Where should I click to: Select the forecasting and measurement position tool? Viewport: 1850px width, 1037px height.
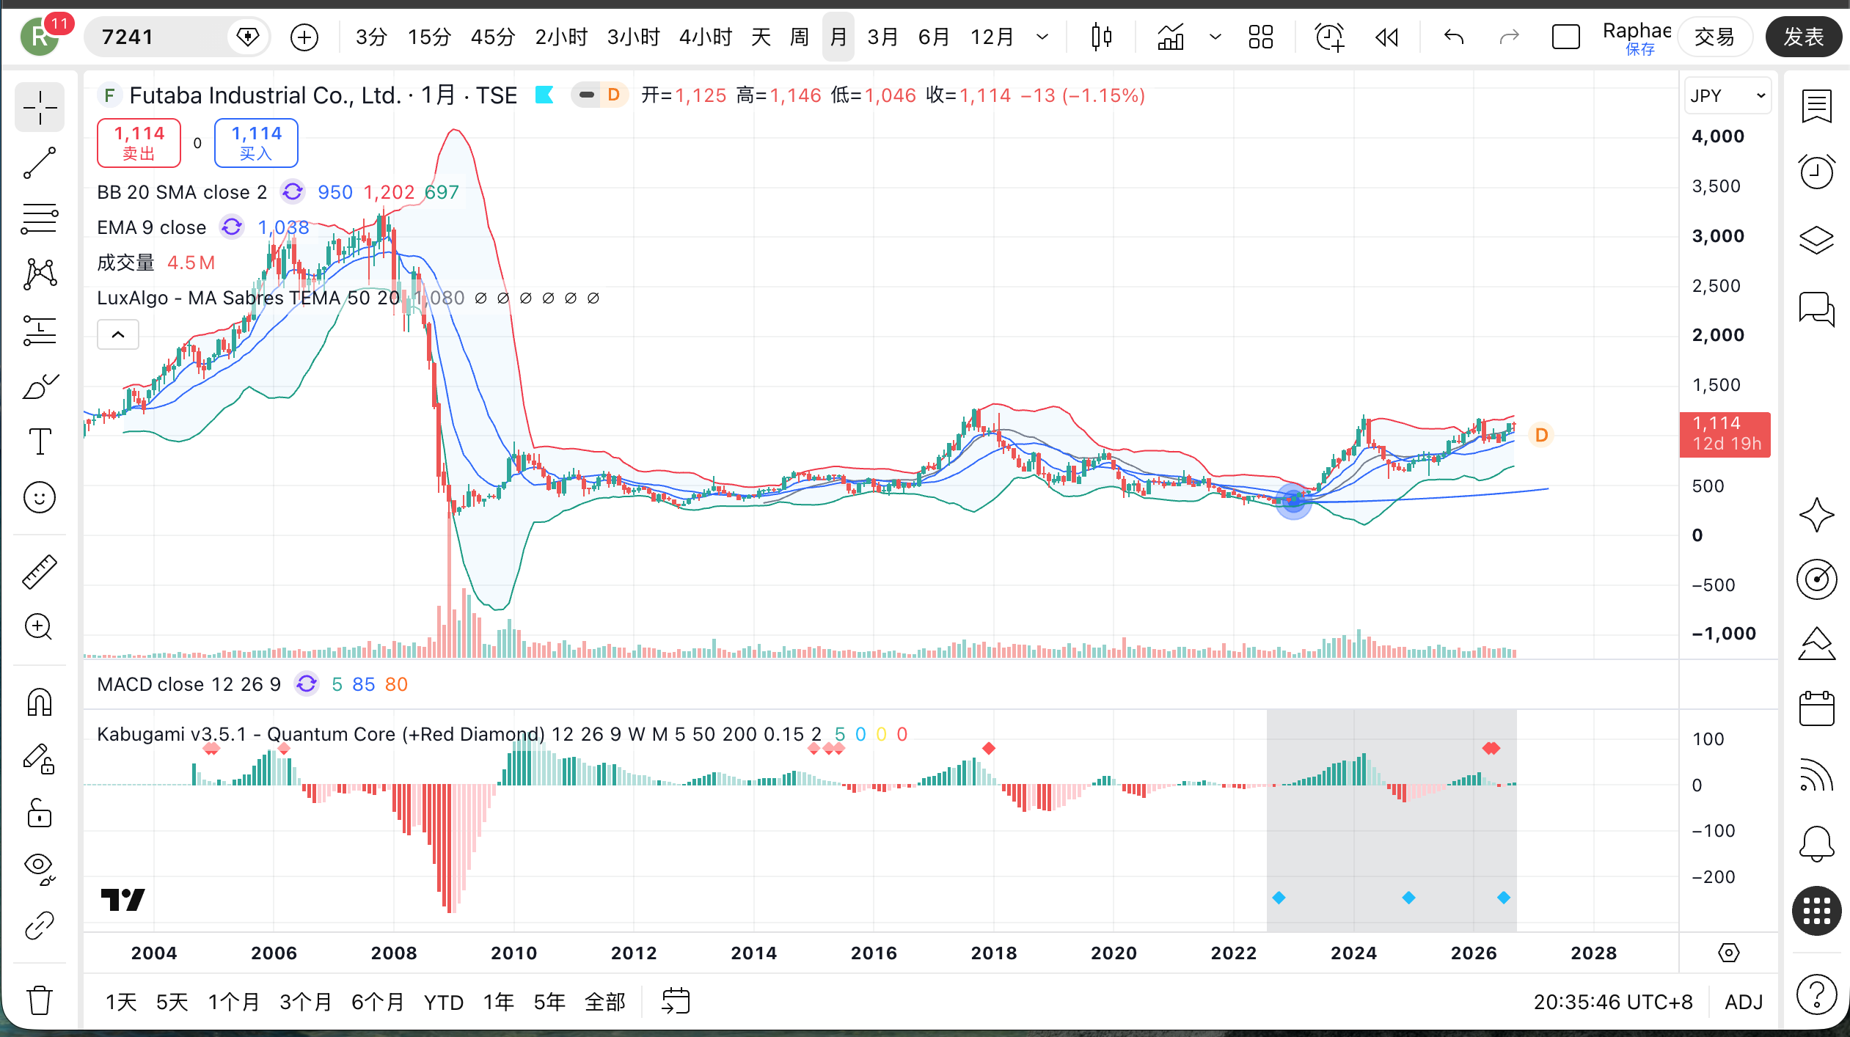[x=40, y=330]
